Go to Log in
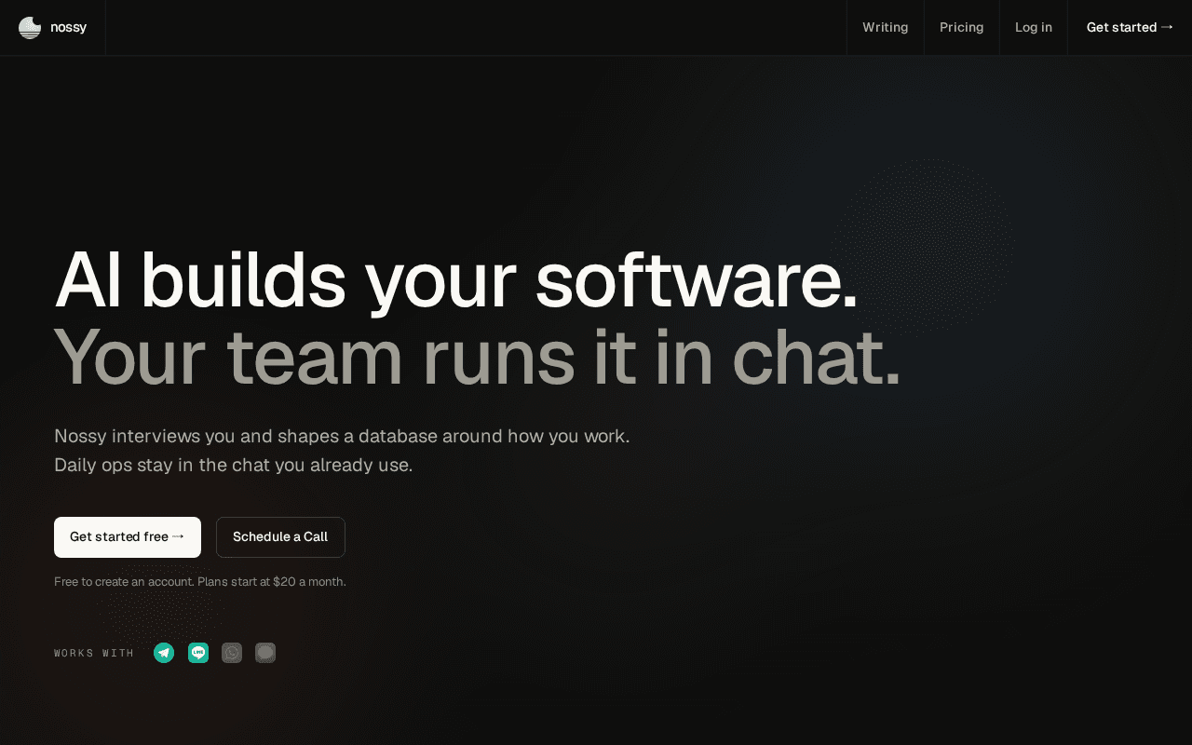The image size is (1192, 745). click(1034, 27)
